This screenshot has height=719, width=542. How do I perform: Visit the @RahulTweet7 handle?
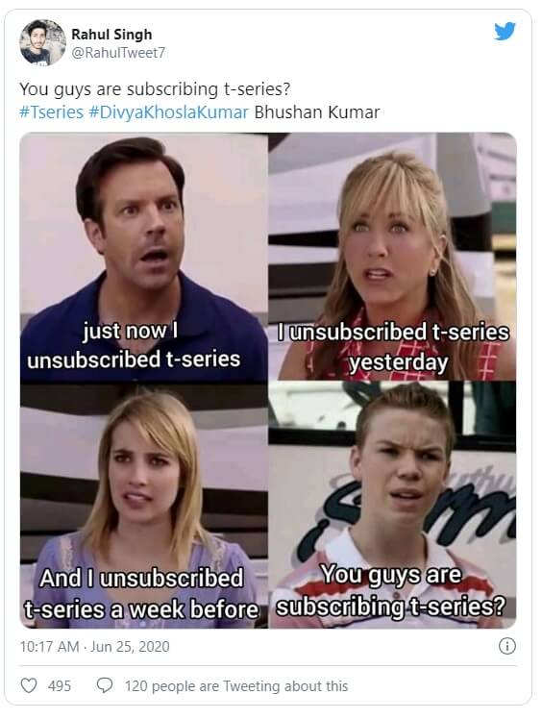(x=118, y=53)
